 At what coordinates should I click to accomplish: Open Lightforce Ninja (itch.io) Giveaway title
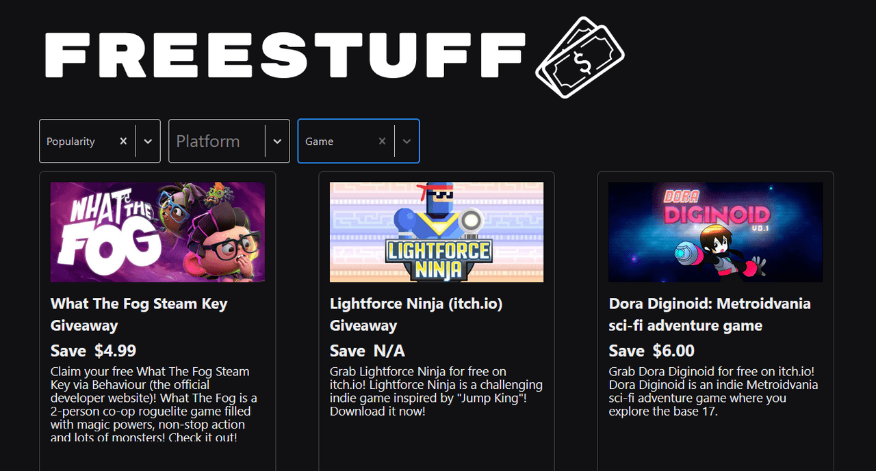tap(416, 314)
